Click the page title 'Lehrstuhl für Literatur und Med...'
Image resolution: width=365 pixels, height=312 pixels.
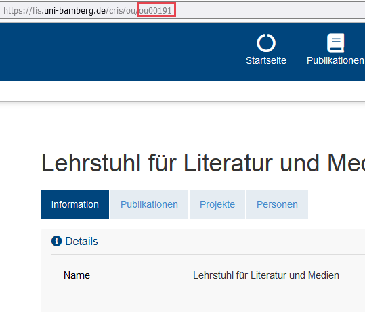click(x=203, y=163)
